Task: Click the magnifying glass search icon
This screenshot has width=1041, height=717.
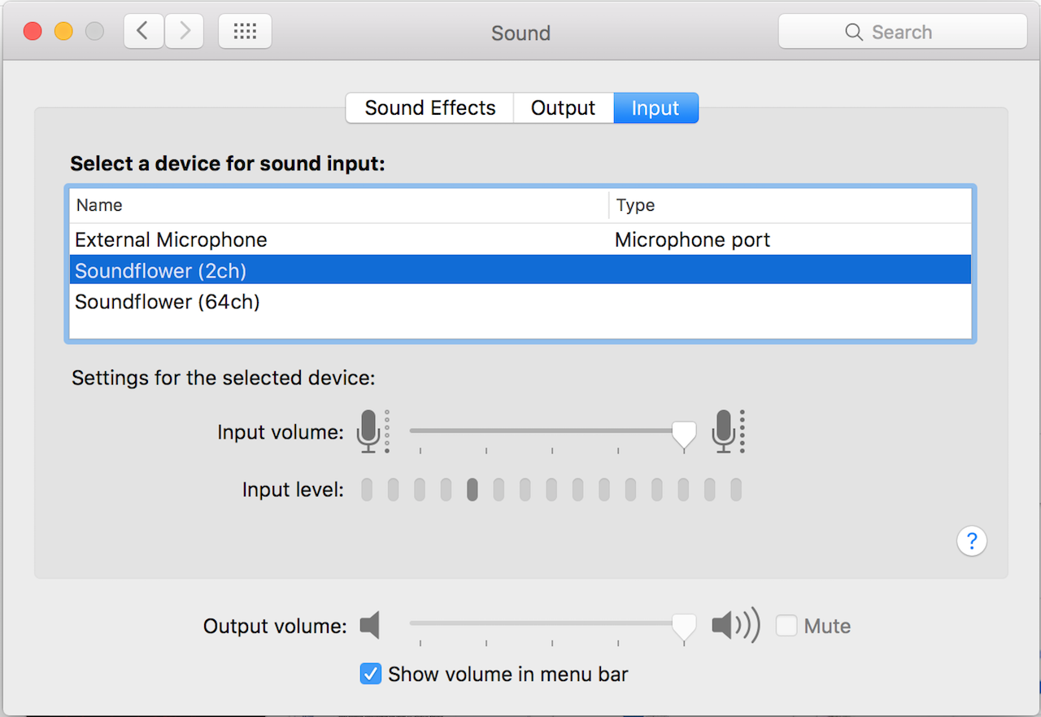Action: (854, 32)
